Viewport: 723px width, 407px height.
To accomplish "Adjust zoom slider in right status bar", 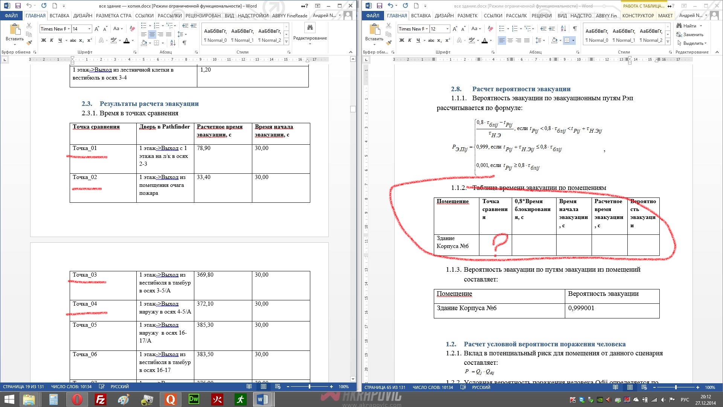I will (x=676, y=387).
